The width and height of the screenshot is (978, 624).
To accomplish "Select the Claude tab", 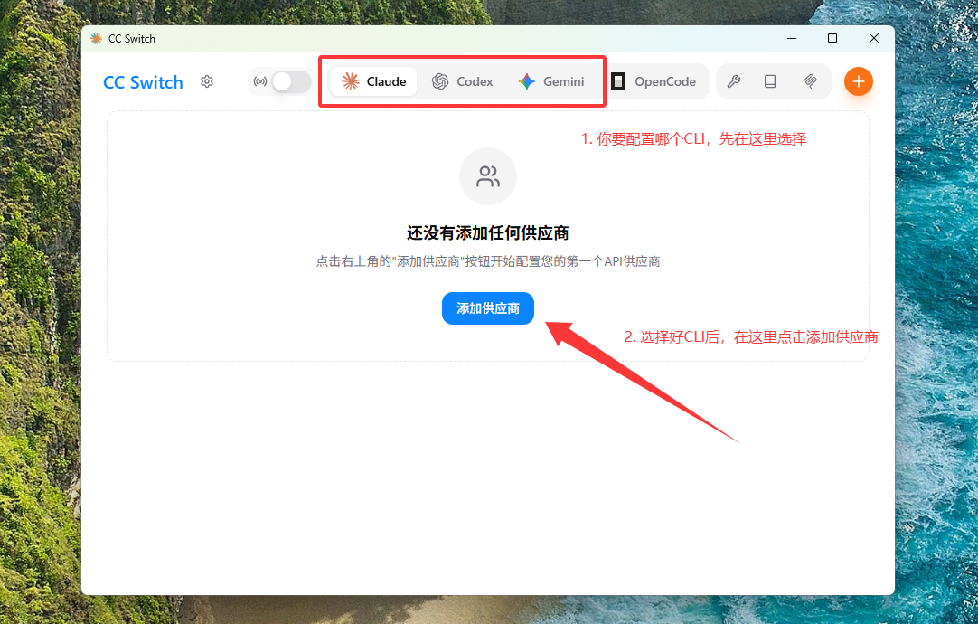I will point(374,81).
